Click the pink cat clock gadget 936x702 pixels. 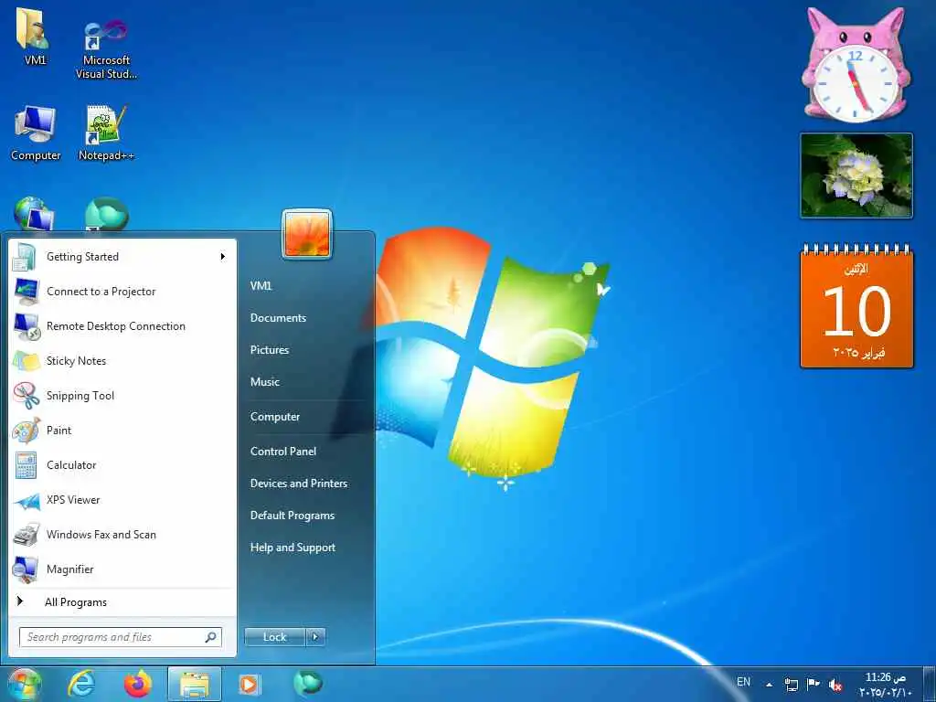[856, 65]
